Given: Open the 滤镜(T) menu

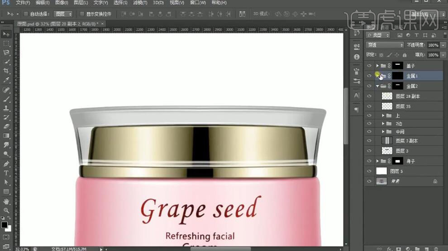Looking at the screenshot, I should (140, 3).
